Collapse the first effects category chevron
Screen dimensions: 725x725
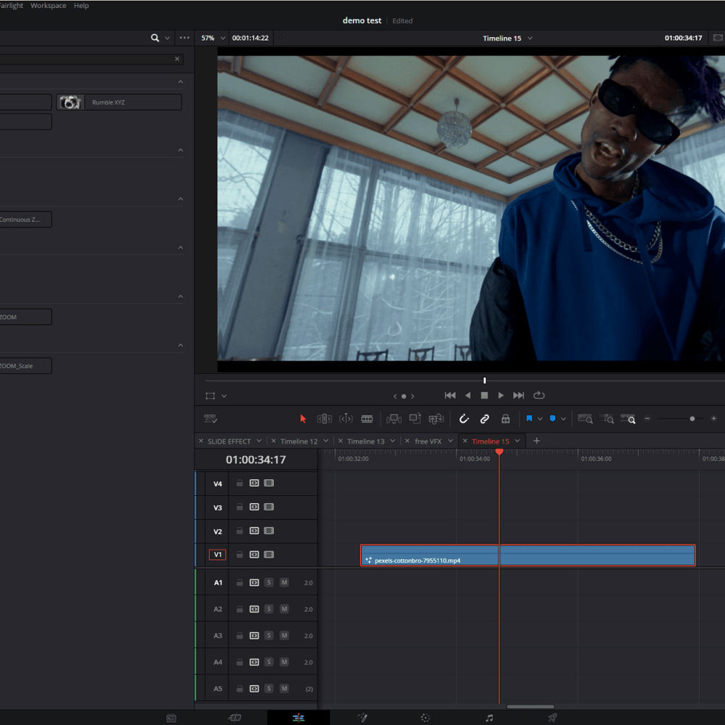181,82
